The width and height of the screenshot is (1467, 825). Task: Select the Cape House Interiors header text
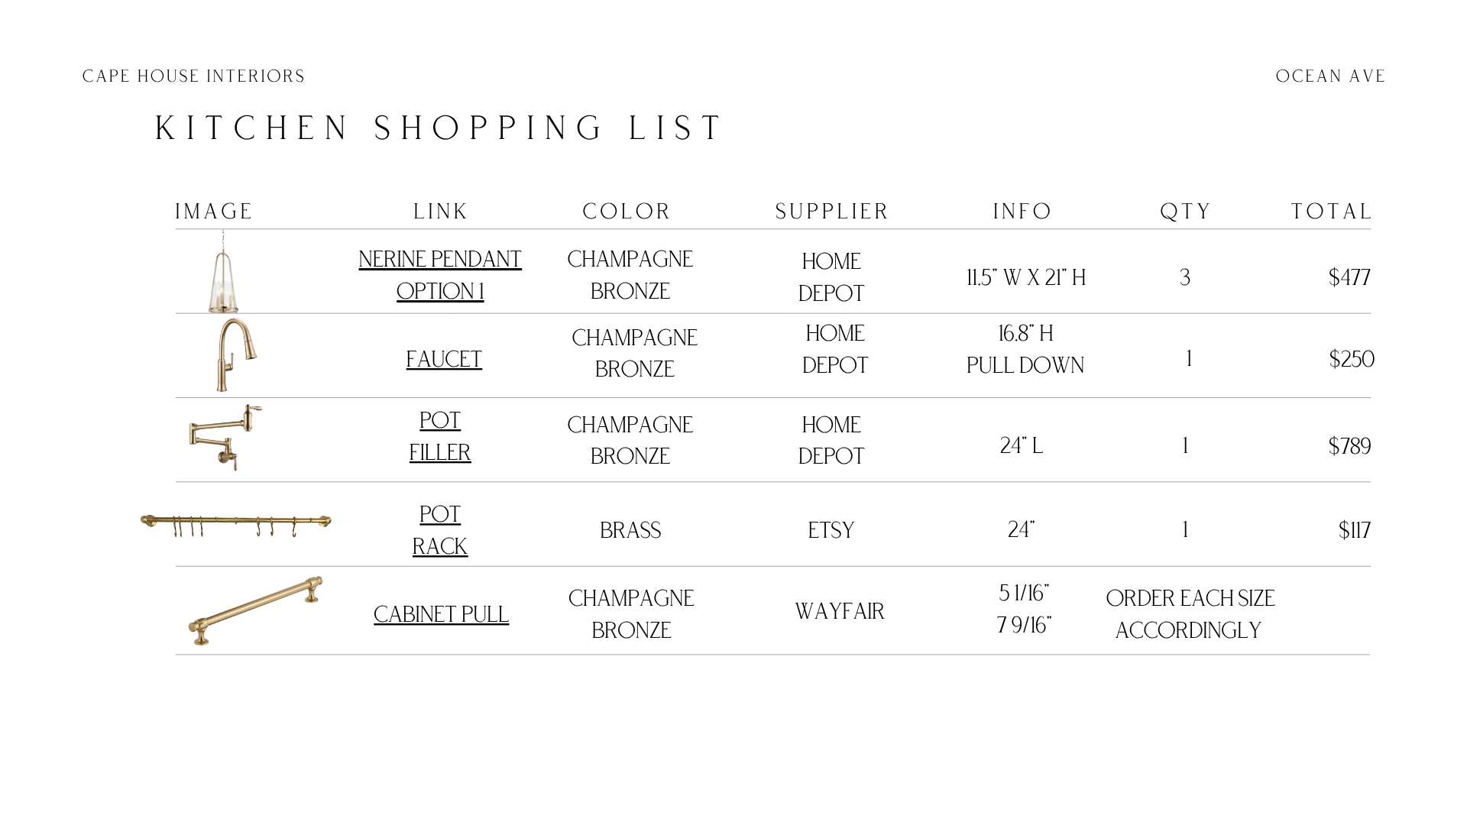(193, 76)
